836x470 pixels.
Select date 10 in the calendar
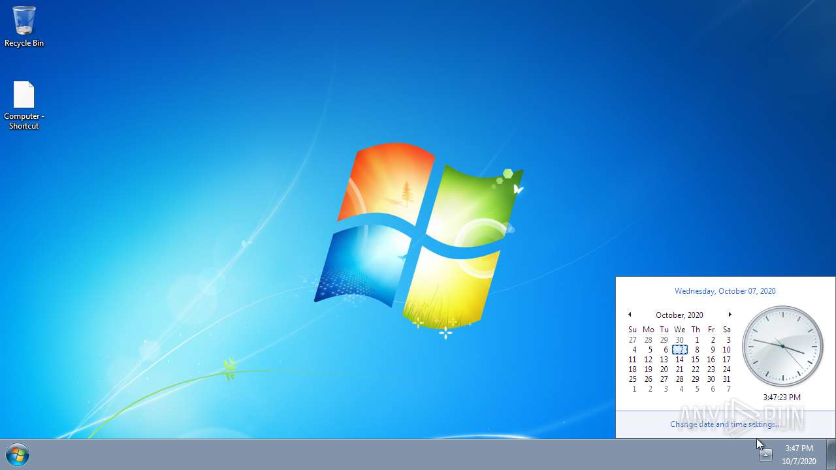727,350
